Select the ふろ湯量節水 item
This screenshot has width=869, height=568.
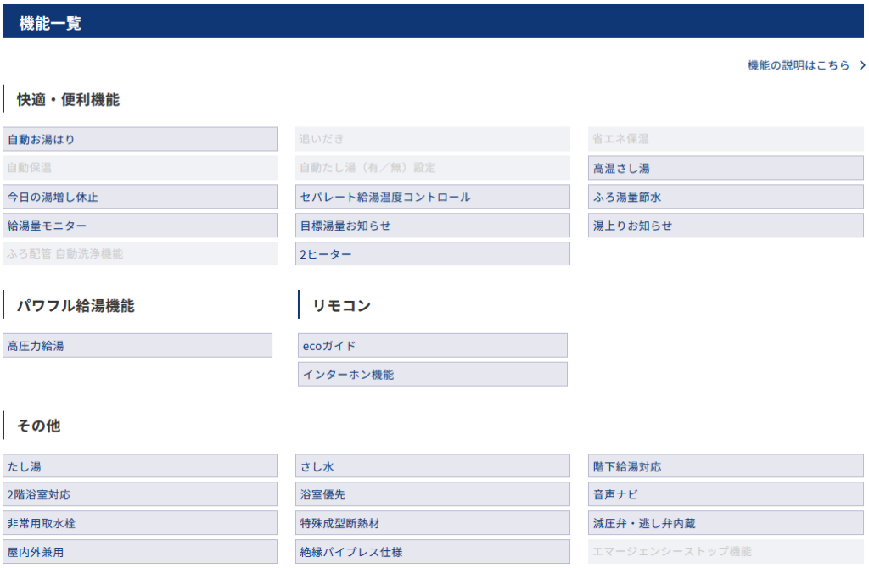pyautogui.click(x=726, y=197)
